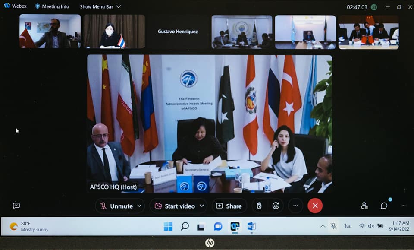Open Microsoft Word from the taskbar
Image resolution: width=414 pixels, height=250 pixels.
[x=251, y=226]
